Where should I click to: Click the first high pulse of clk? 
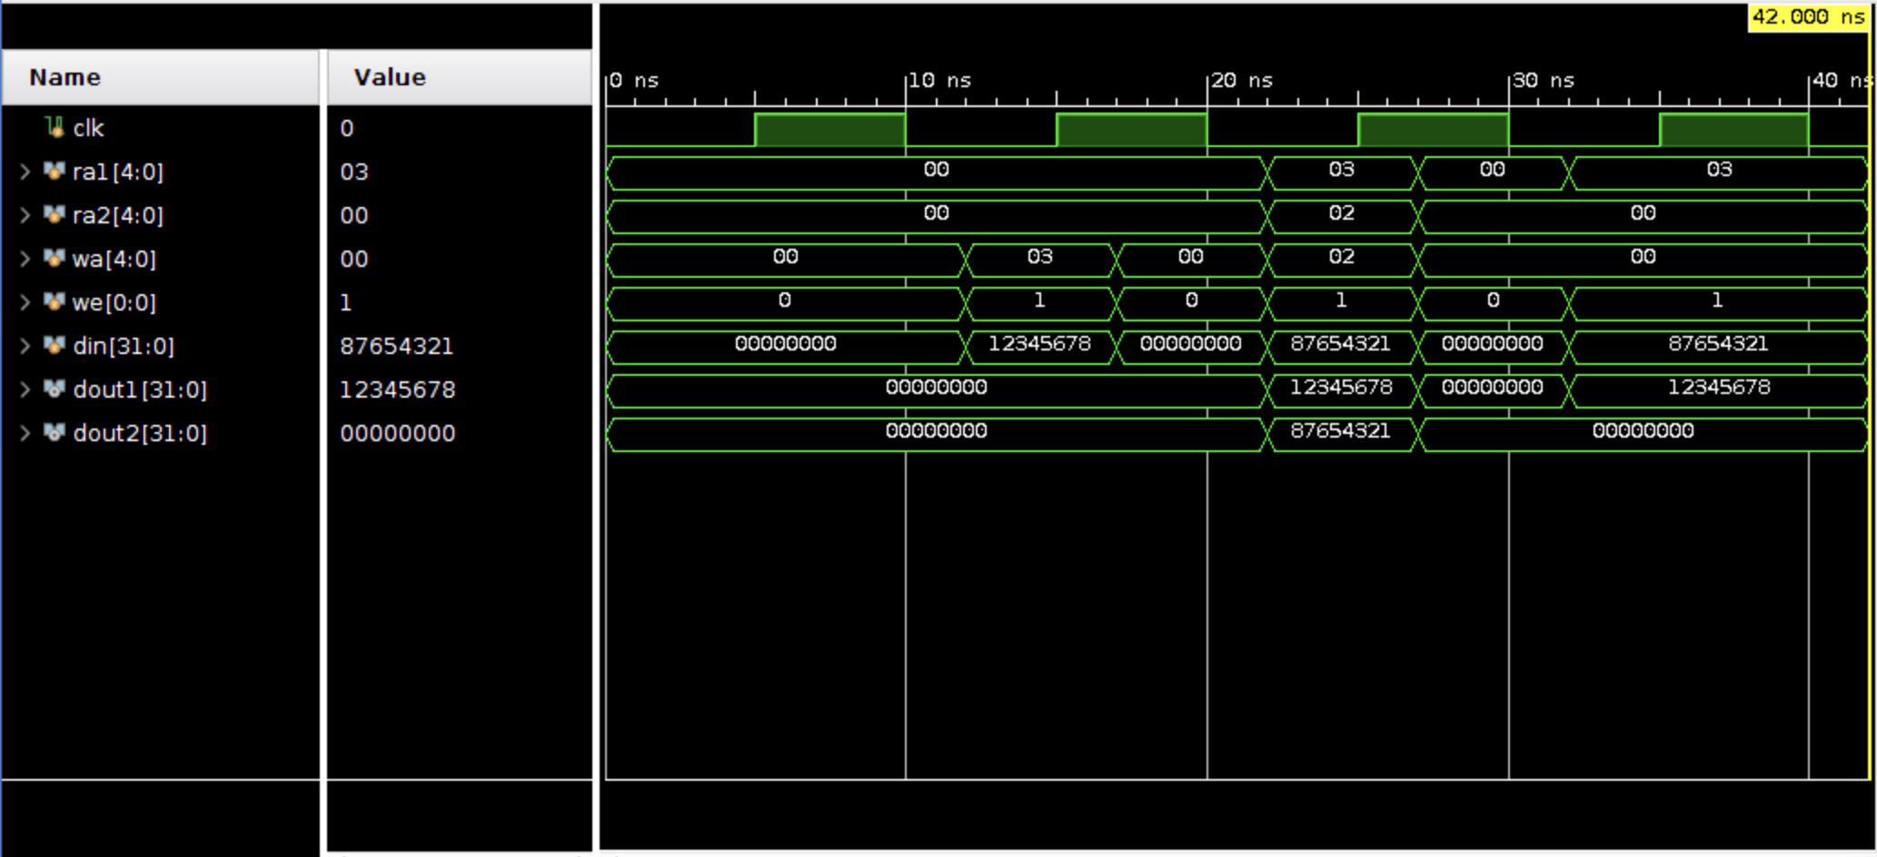tap(829, 129)
